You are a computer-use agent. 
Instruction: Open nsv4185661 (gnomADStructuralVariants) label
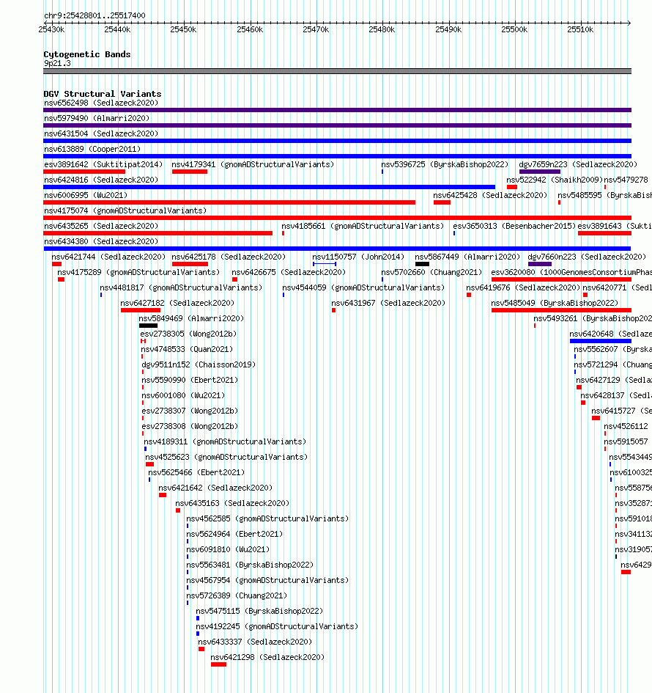363,227
